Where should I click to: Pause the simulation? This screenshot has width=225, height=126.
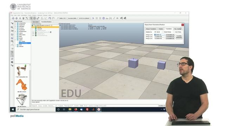pos(97,18)
